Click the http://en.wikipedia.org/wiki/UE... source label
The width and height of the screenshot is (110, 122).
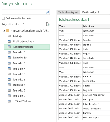(x=30, y=31)
